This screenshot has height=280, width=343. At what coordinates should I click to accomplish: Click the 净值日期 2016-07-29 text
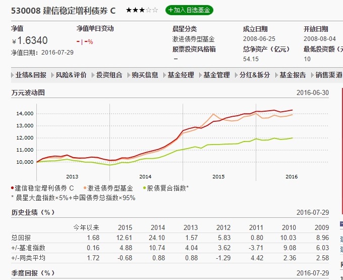(42, 53)
